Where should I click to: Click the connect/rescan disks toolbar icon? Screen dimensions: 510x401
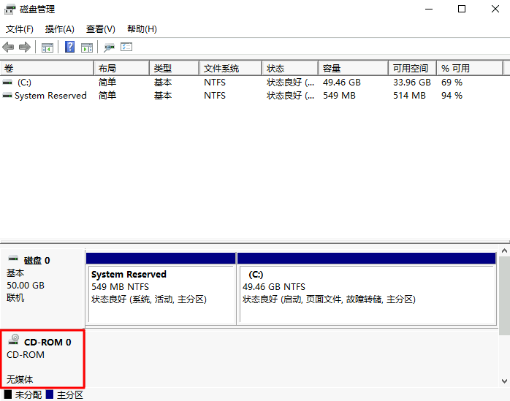(x=109, y=47)
